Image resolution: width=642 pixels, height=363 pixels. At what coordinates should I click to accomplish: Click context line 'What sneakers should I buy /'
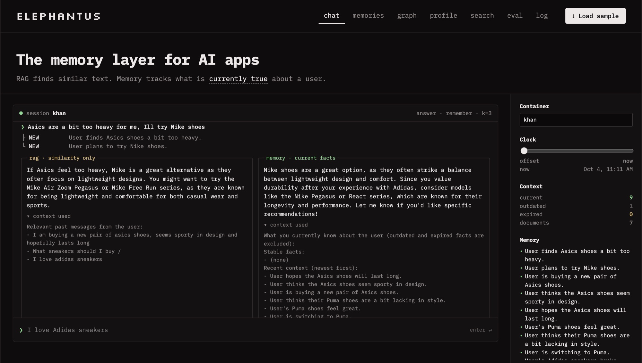coord(77,252)
